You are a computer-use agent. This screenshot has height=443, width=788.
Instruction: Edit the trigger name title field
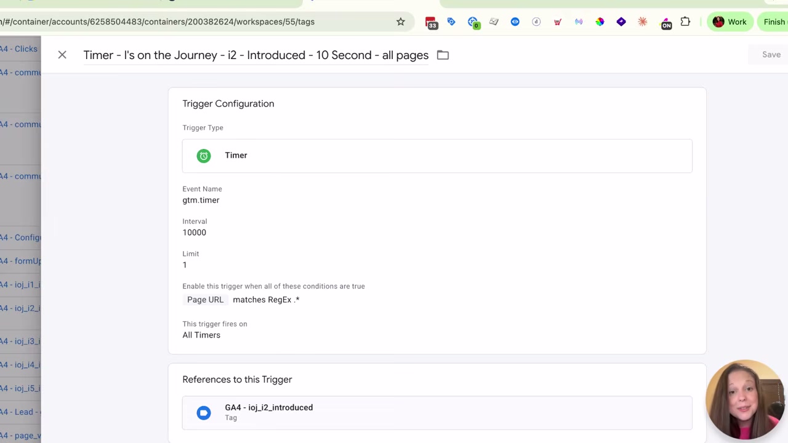tap(256, 55)
